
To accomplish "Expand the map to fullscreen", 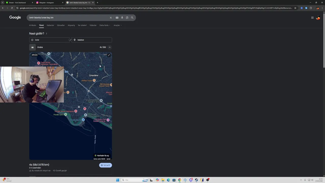I will tap(109, 55).
